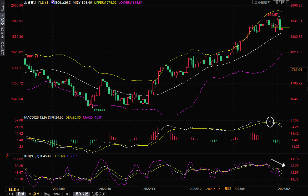
Task: Click the VIP指标 tab
Action: pyautogui.click(x=34, y=194)
